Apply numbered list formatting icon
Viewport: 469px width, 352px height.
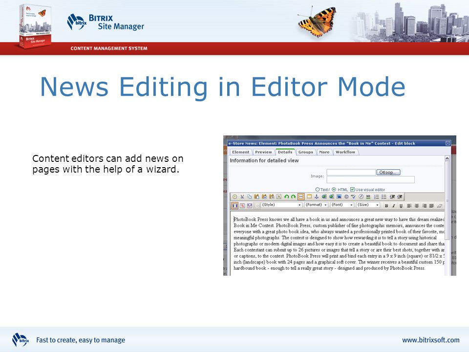(377, 197)
